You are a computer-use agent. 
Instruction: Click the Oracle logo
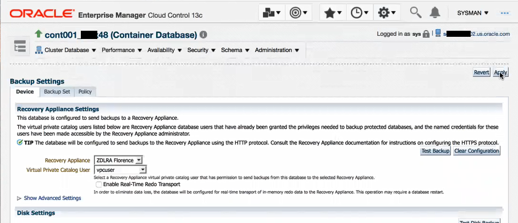pyautogui.click(x=42, y=14)
